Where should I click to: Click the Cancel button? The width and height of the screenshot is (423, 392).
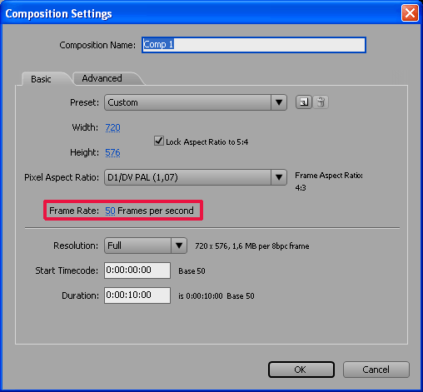pos(376,370)
